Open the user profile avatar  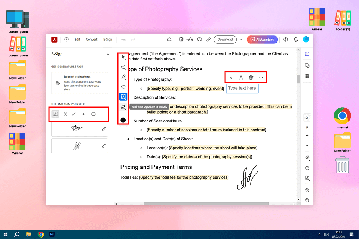point(306,39)
